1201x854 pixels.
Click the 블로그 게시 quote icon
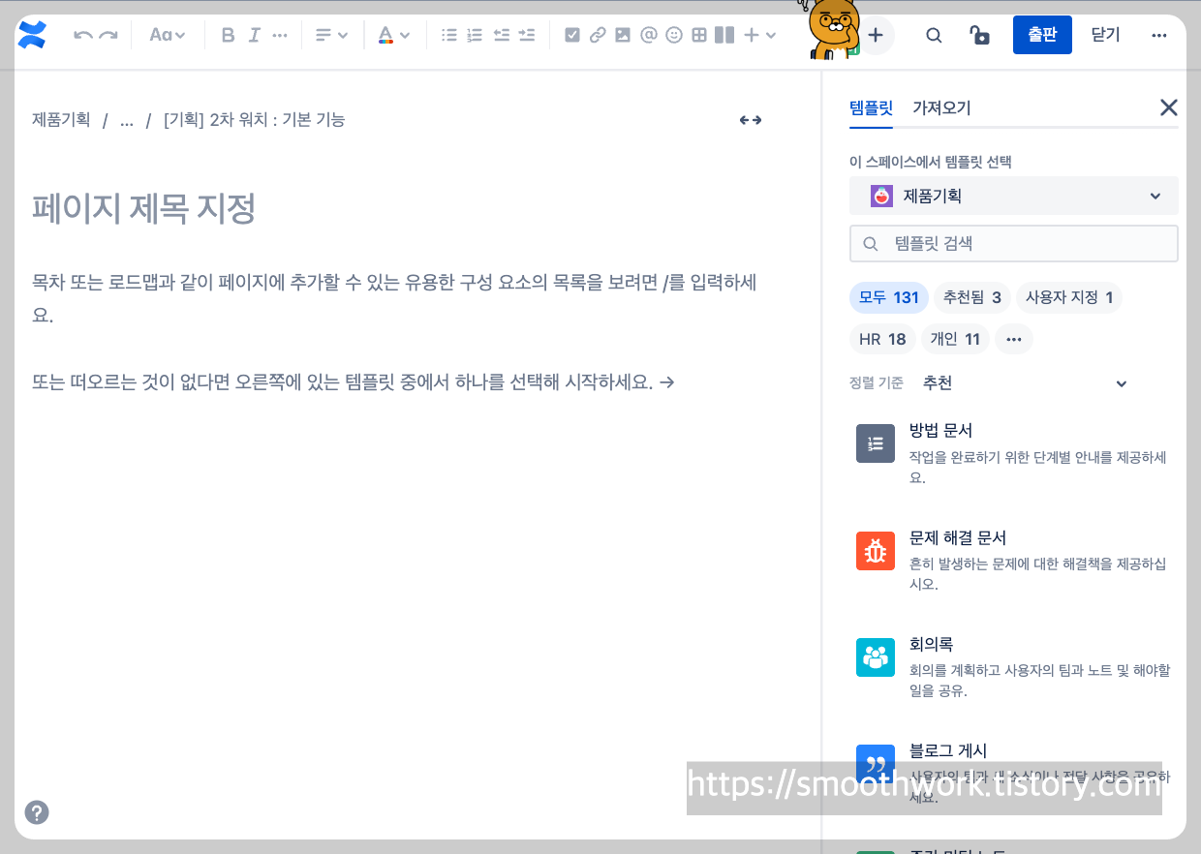(876, 763)
